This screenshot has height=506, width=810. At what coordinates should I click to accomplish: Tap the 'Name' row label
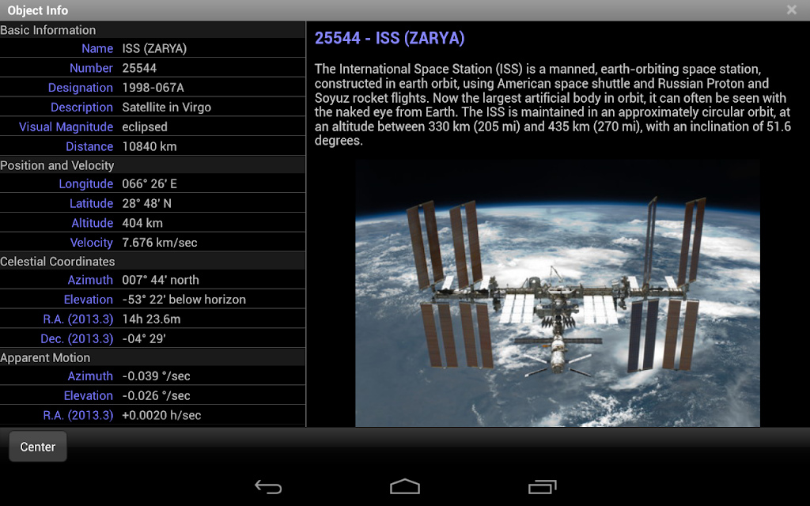pyautogui.click(x=97, y=48)
